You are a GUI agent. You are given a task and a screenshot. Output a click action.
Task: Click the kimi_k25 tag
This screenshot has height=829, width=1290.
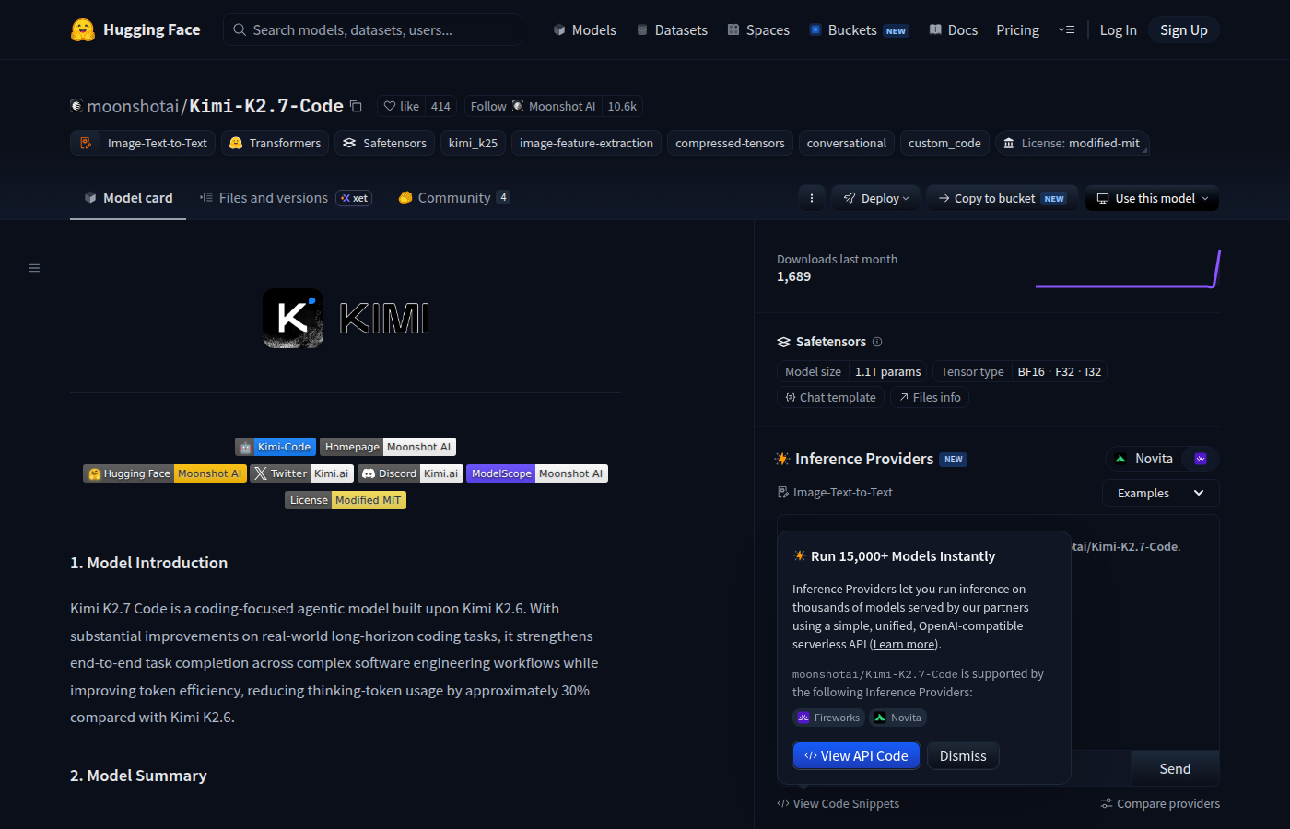click(473, 143)
